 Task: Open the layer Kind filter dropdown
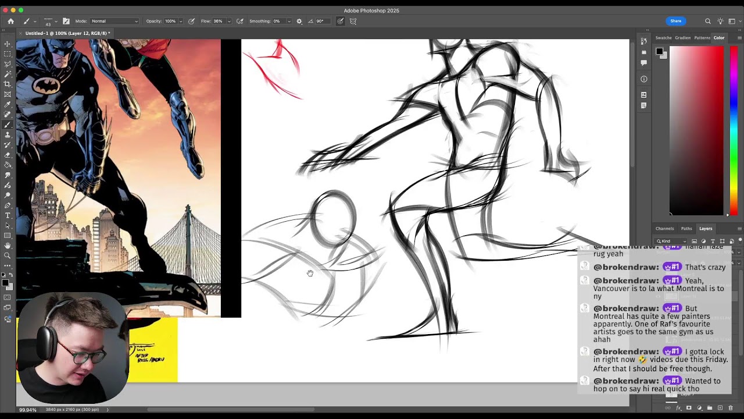pos(670,241)
